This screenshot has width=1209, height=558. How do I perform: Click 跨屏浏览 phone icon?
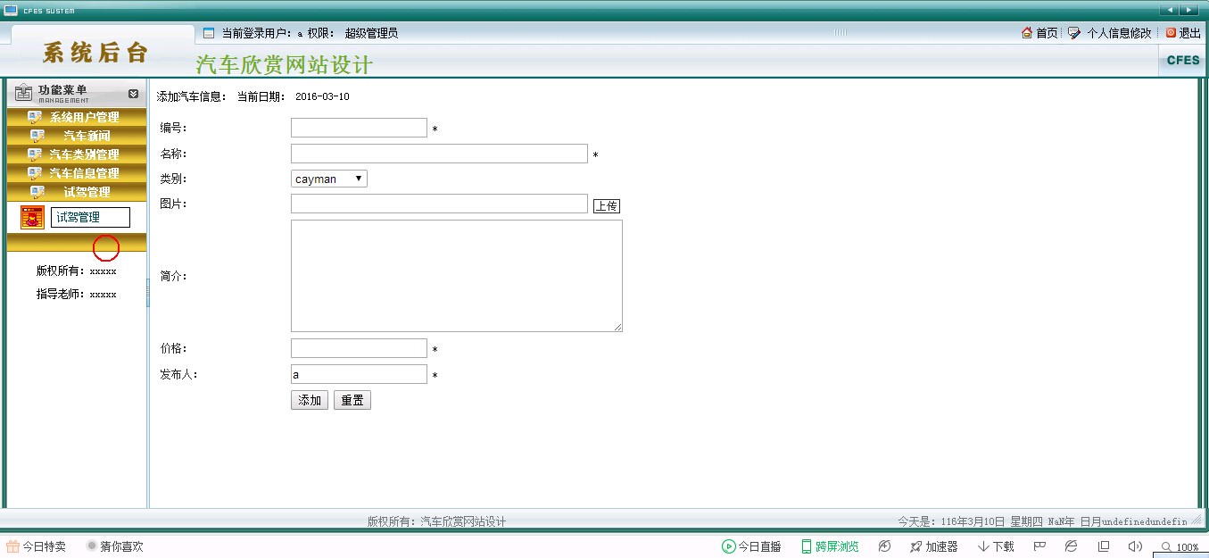coord(807,546)
